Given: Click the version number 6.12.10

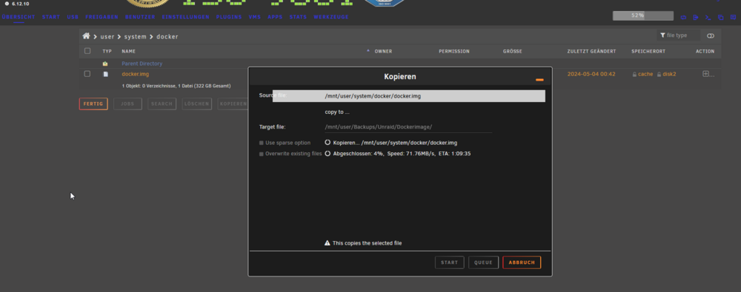Looking at the screenshot, I should coord(20,4).
